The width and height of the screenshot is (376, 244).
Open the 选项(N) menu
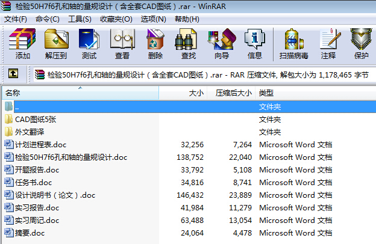[154, 19]
